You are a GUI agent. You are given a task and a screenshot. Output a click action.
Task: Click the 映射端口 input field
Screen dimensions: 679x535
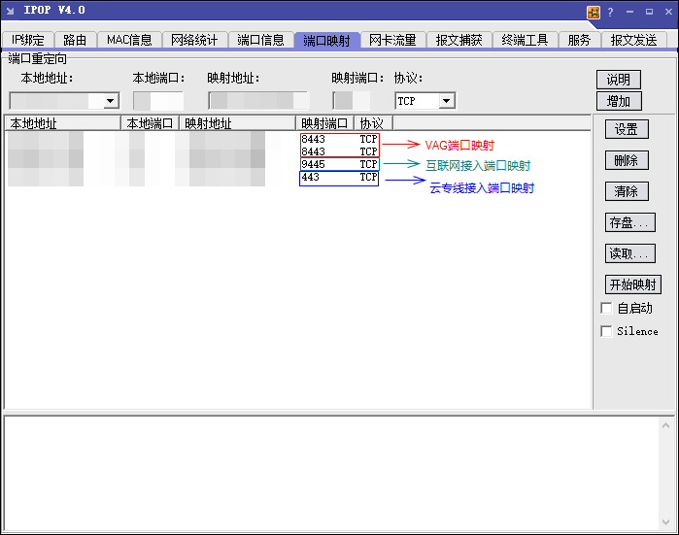pyautogui.click(x=352, y=101)
